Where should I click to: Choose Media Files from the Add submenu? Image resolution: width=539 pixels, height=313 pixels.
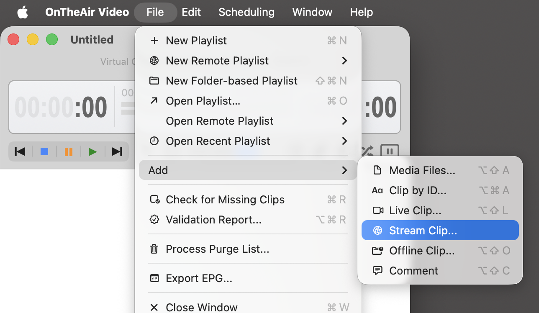click(422, 170)
